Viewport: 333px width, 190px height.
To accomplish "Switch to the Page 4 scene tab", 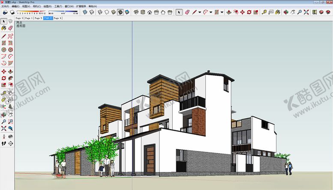I will (x=57, y=18).
